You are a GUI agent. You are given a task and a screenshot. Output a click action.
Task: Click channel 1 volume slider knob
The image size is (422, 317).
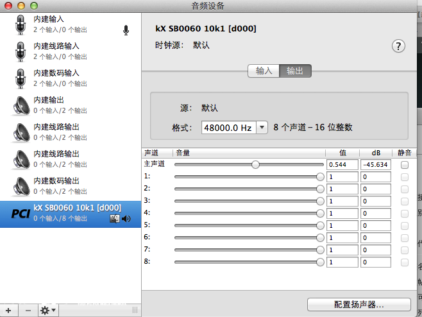click(x=320, y=176)
